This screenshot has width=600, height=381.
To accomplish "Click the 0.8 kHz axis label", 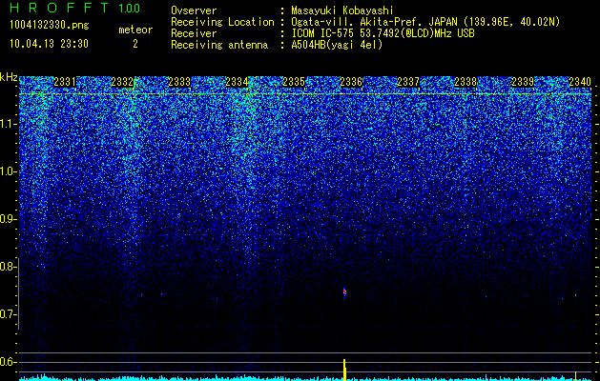I will [x=8, y=267].
